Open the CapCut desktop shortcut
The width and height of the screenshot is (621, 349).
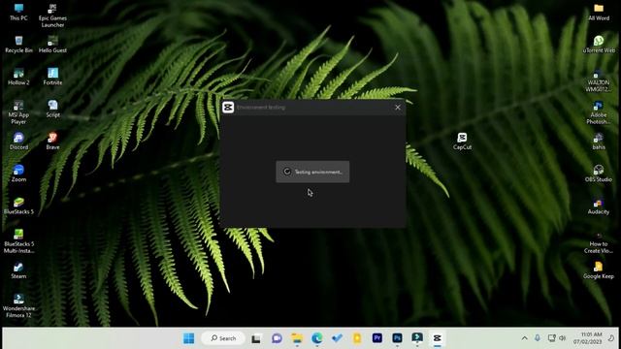(462, 142)
